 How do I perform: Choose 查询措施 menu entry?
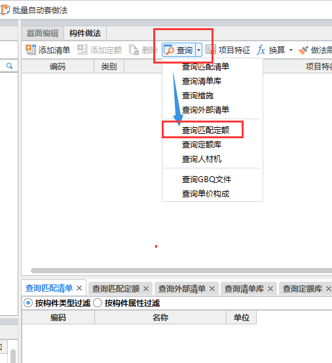coord(198,96)
